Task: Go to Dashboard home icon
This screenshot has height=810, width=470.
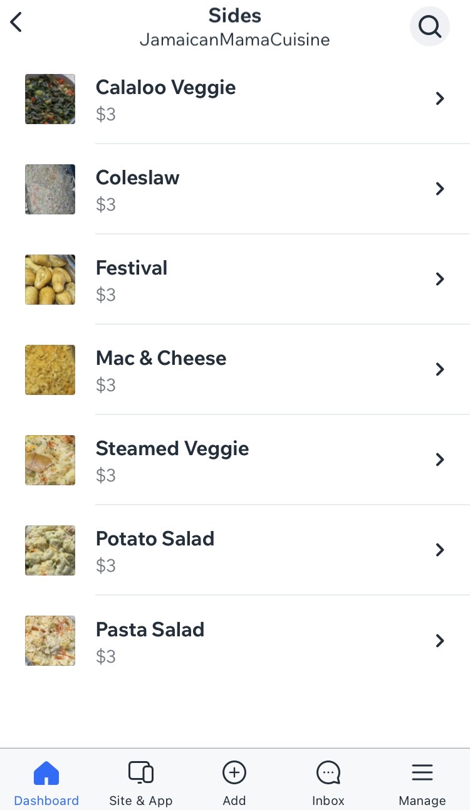Action: coord(46,773)
